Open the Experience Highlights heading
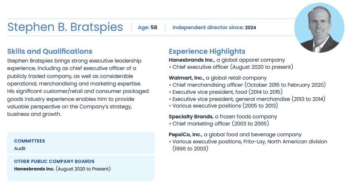 tap(207, 52)
